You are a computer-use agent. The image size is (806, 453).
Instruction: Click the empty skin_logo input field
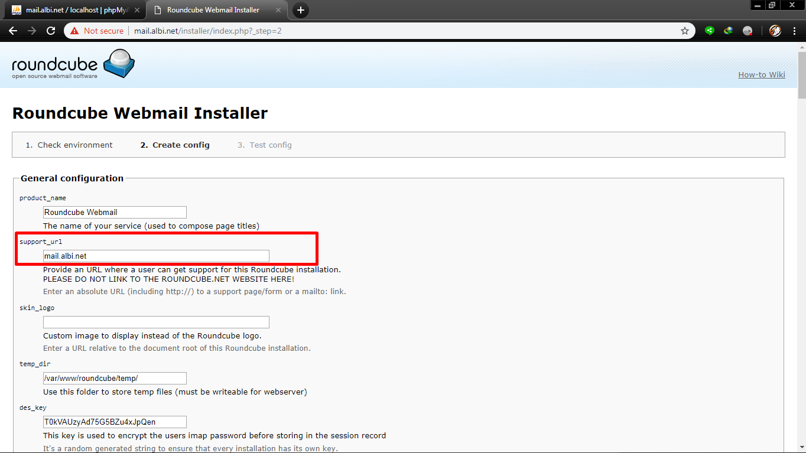point(156,322)
